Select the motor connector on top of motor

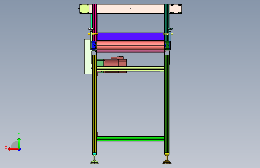click(120, 58)
